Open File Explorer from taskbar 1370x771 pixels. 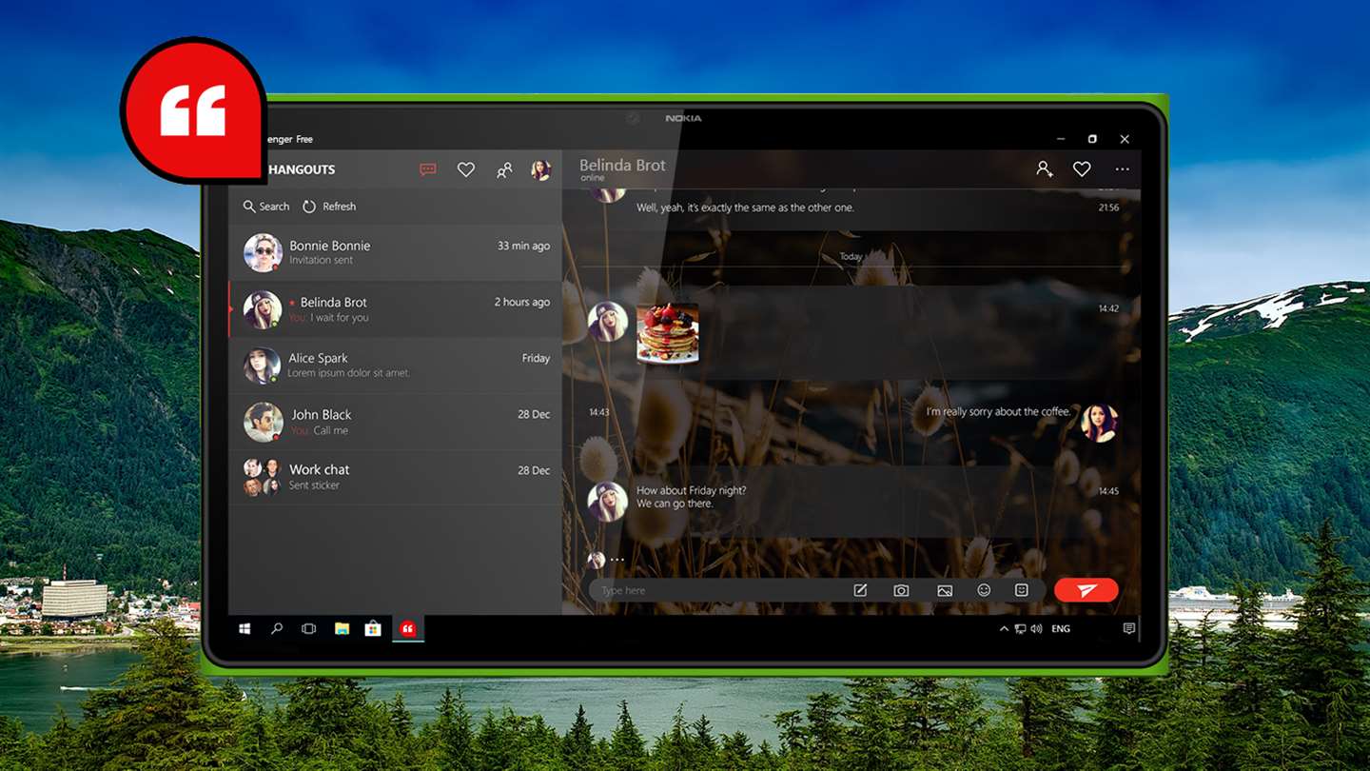pos(342,628)
